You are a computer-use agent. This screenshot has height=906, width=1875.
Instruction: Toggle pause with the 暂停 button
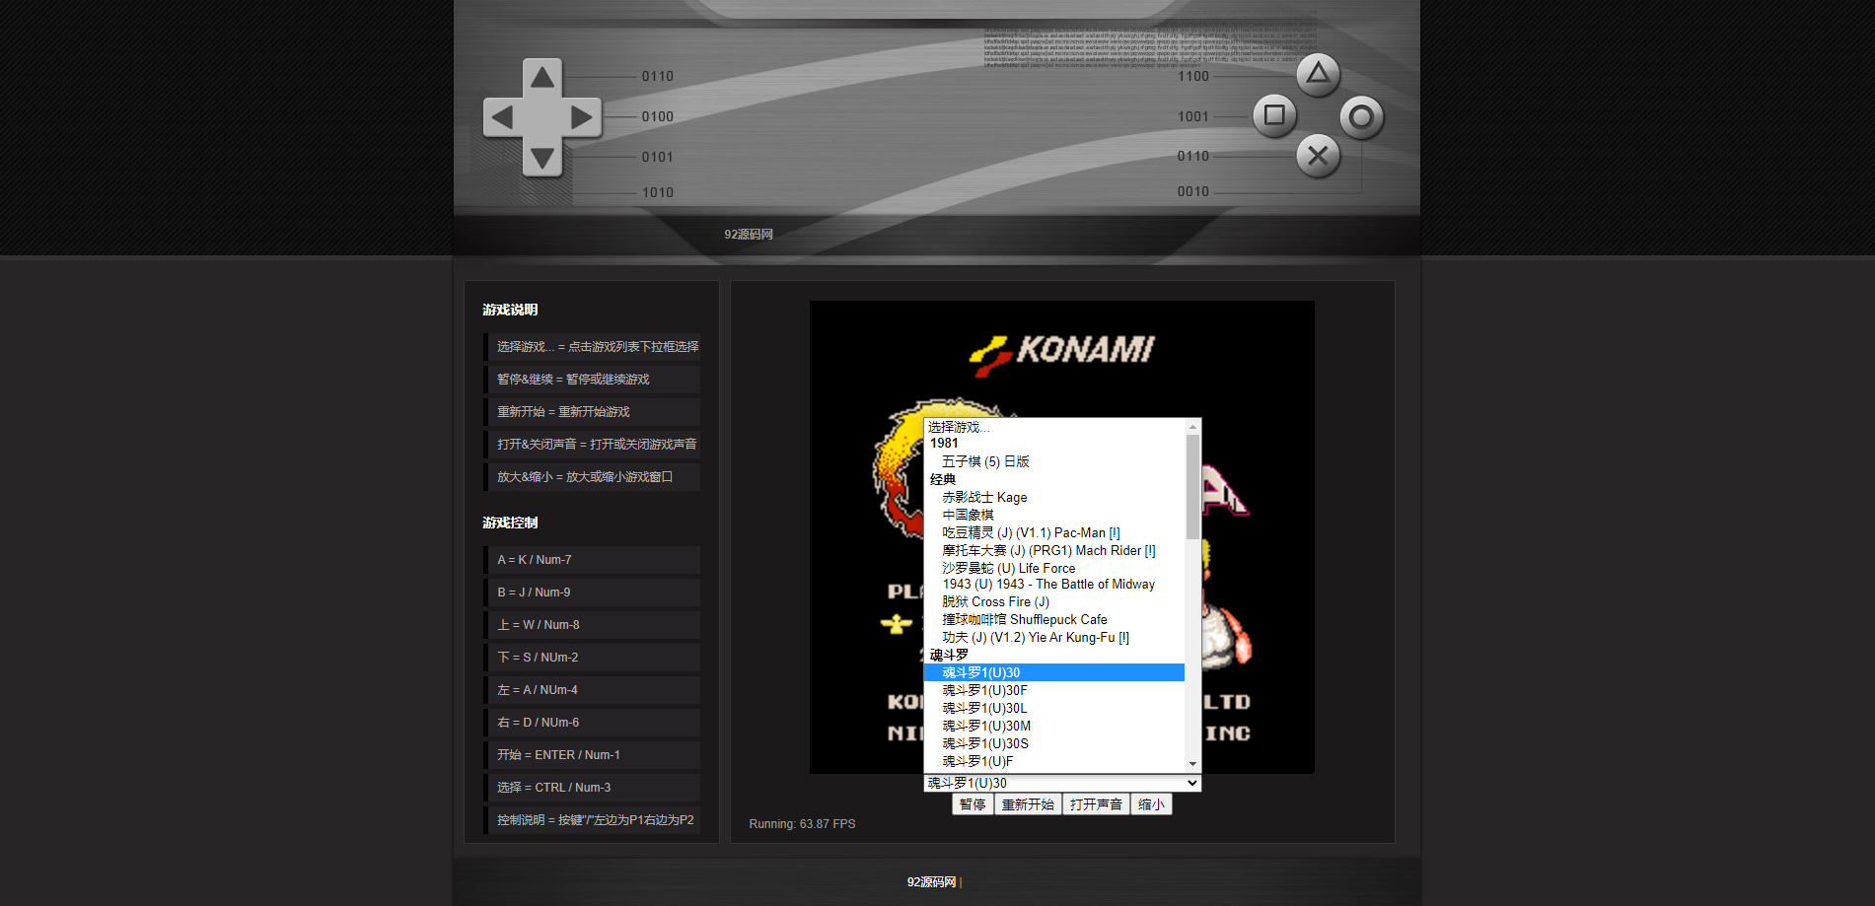(973, 804)
